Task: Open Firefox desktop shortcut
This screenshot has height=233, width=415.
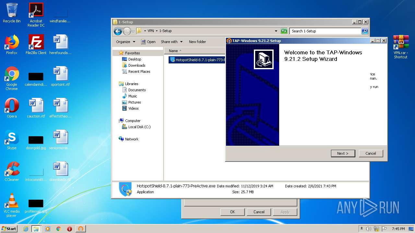Action: [12, 45]
